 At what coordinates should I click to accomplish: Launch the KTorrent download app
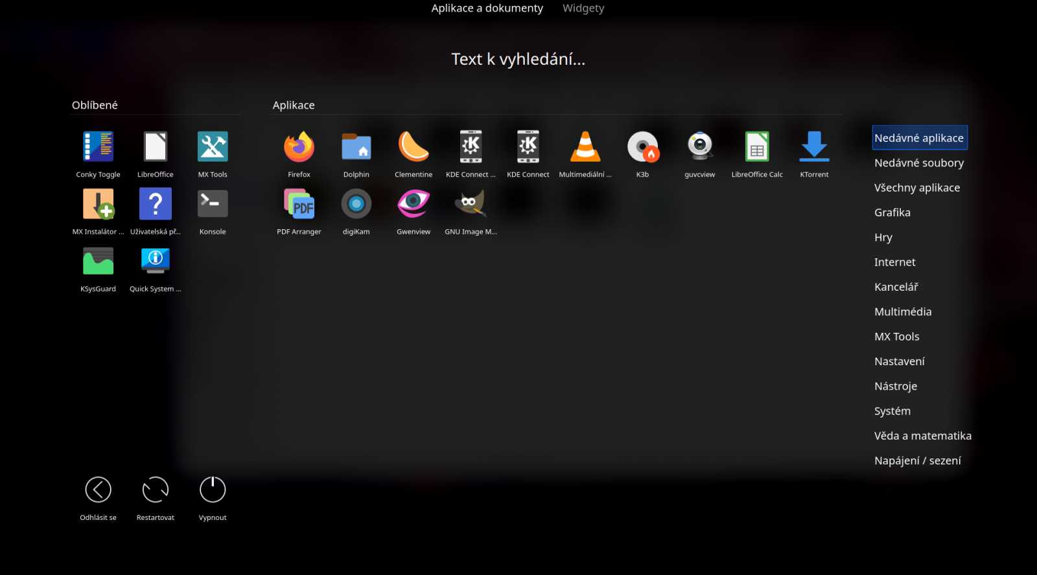[x=814, y=154]
